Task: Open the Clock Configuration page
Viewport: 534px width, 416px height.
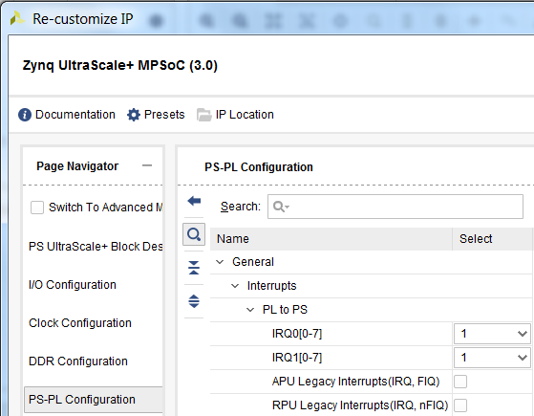Action: coord(80,323)
